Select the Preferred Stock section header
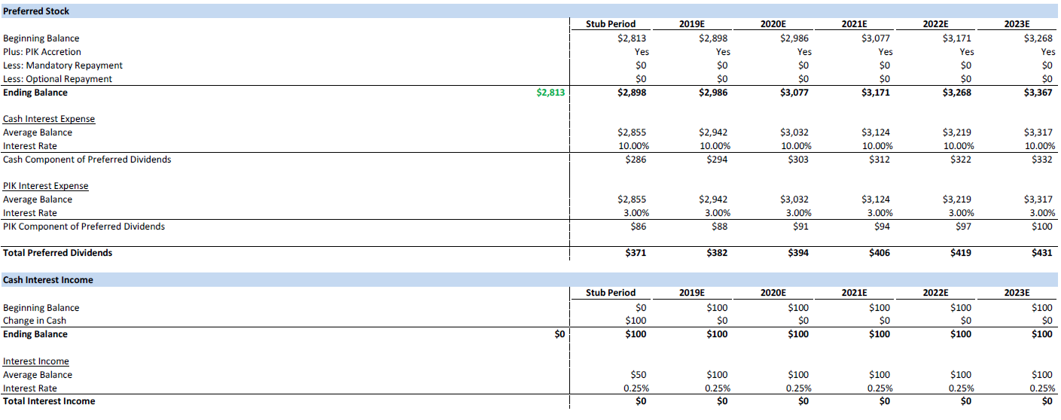 point(529,11)
